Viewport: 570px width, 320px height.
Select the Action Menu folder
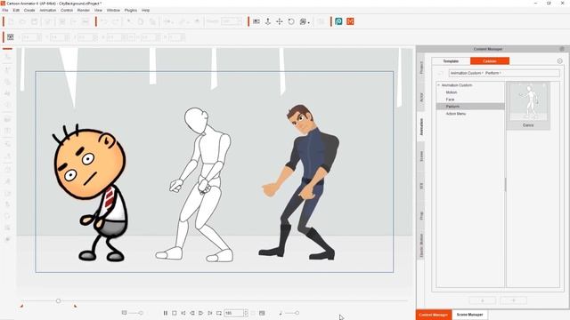(456, 114)
